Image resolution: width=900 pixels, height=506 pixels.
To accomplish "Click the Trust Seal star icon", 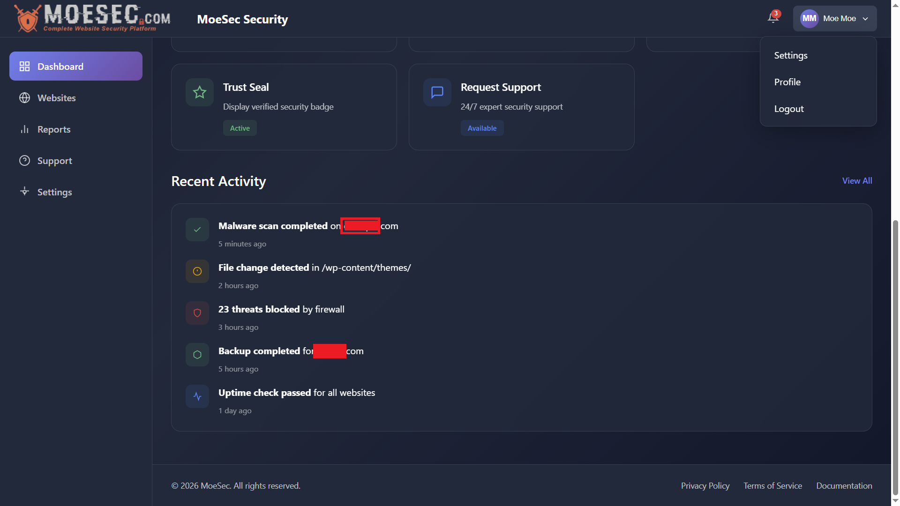I will (x=200, y=92).
